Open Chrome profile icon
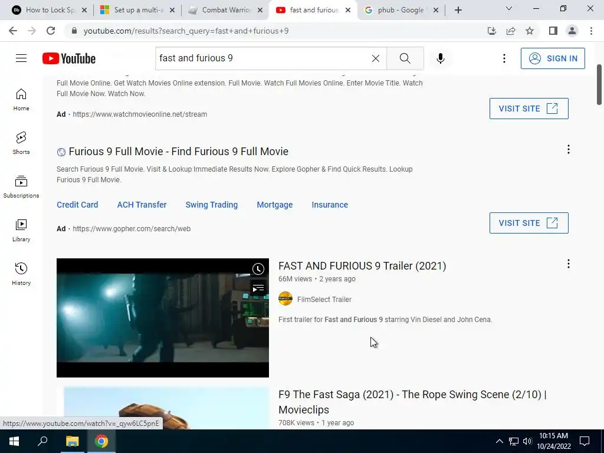 [572, 31]
